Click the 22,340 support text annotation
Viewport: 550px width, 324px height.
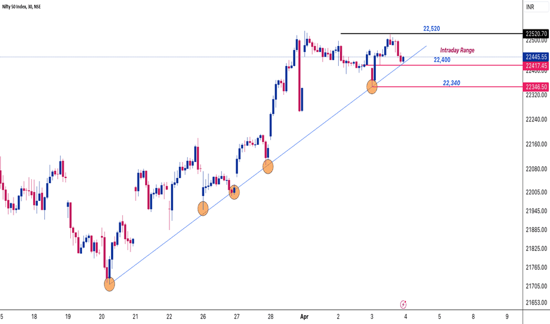[x=451, y=83]
